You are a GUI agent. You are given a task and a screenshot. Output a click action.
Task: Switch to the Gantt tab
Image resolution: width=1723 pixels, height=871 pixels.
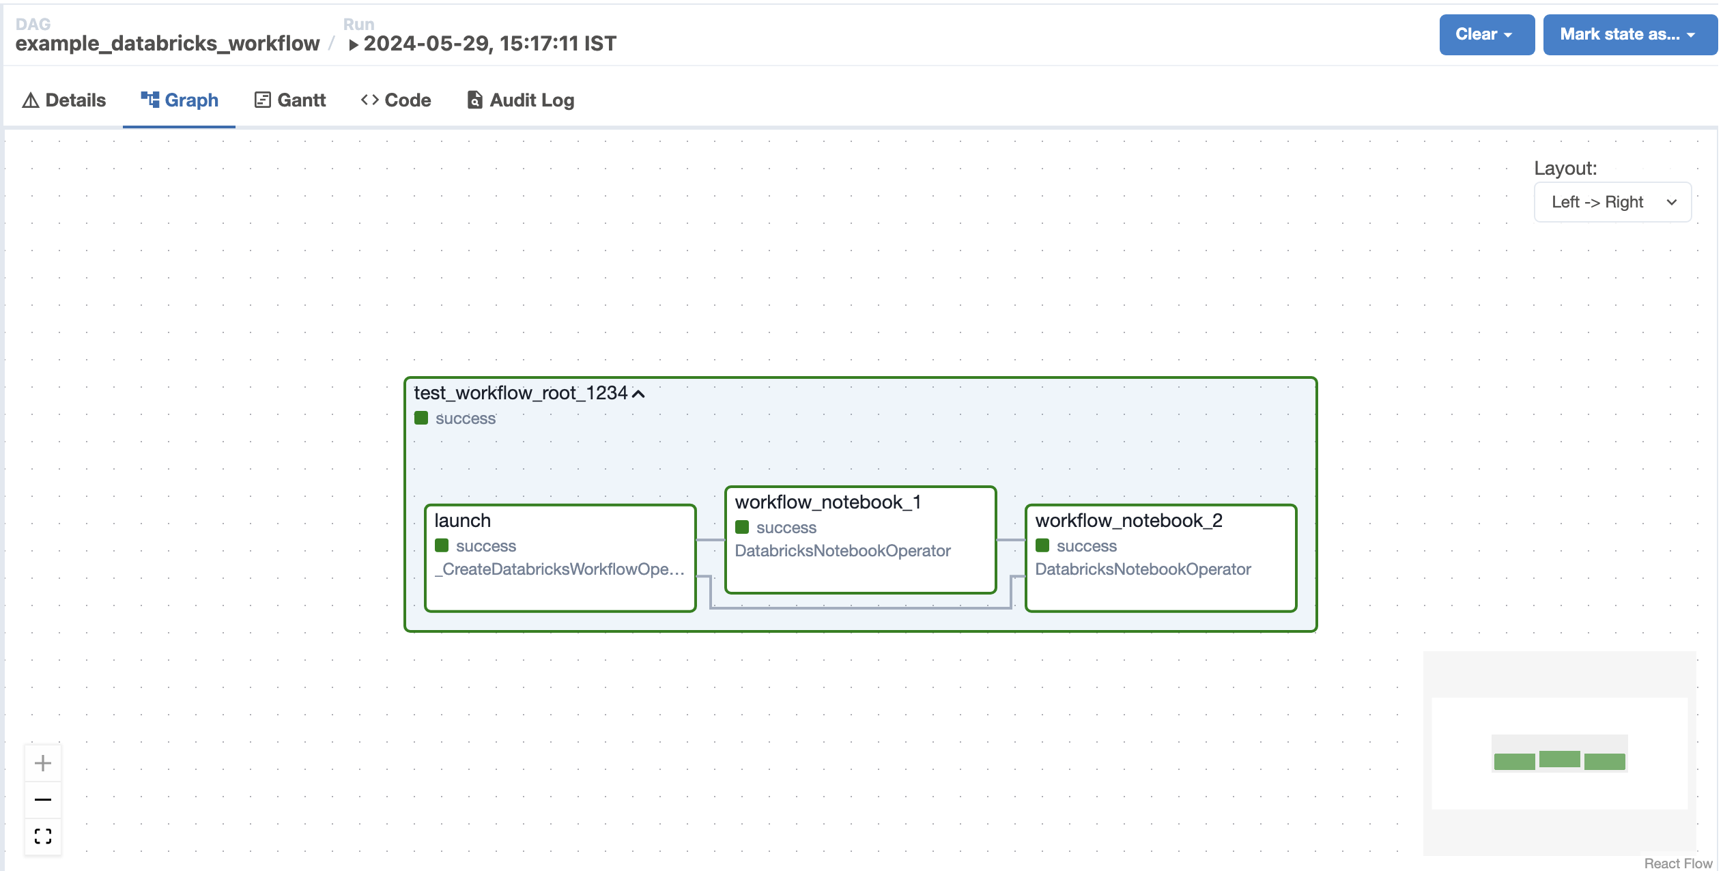(289, 100)
